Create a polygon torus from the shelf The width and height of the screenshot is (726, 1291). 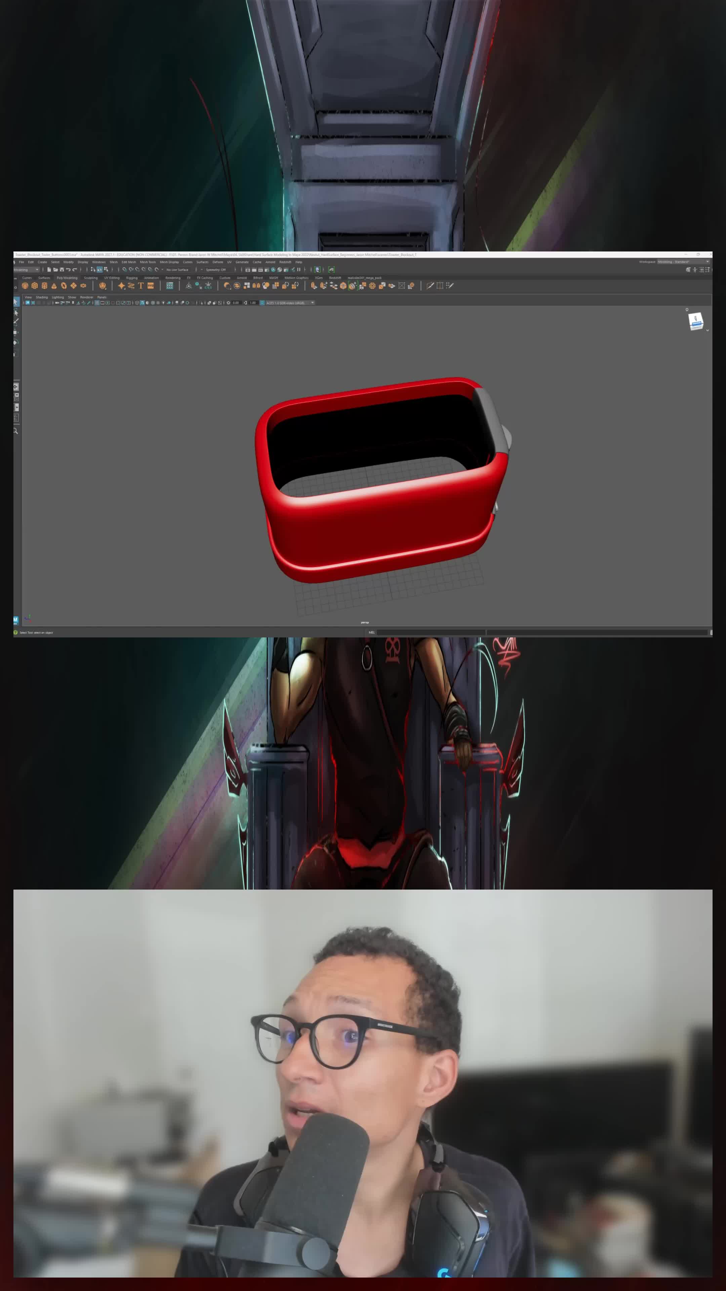pyautogui.click(x=64, y=286)
